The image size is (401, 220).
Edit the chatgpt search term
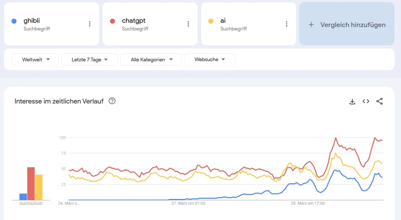tap(134, 21)
